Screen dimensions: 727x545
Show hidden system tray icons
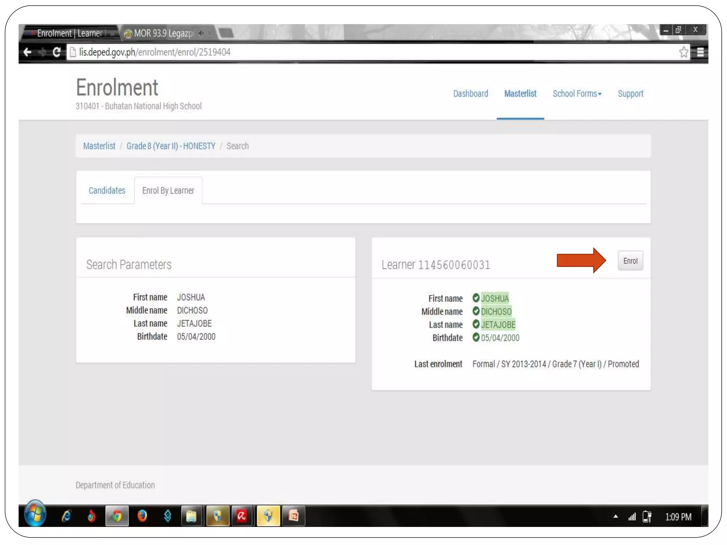616,516
